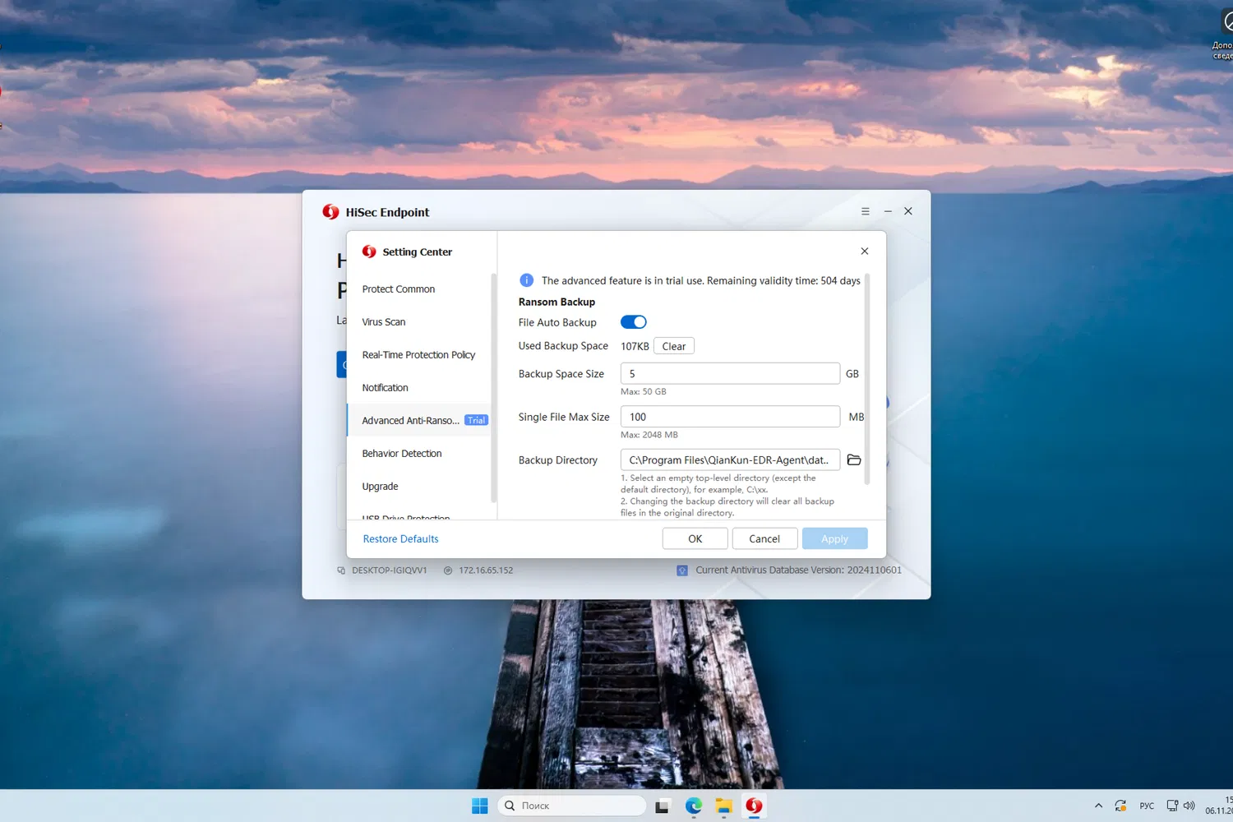Open Real-Time Protection Policy settings

(x=419, y=354)
